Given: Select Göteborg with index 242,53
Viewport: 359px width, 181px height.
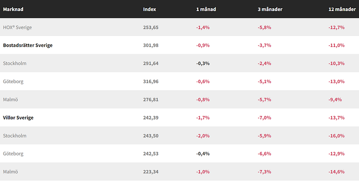Looking at the screenshot, I should (x=13, y=154).
